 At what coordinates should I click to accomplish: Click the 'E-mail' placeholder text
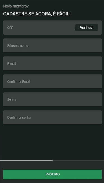pyautogui.click(x=11, y=64)
